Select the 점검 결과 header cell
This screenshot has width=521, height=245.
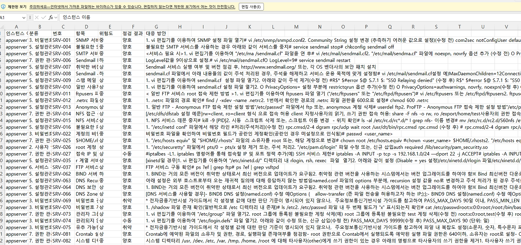(x=133, y=33)
